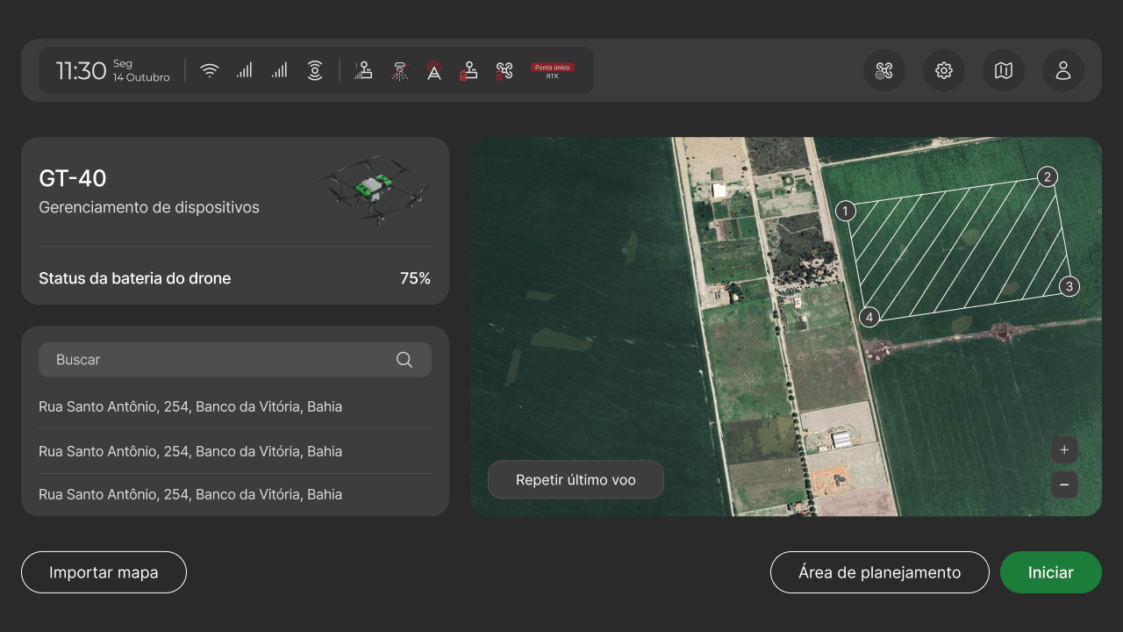The width and height of the screenshot is (1123, 632).
Task: Click the disabled sprayer nozzle icon
Action: 399,70
